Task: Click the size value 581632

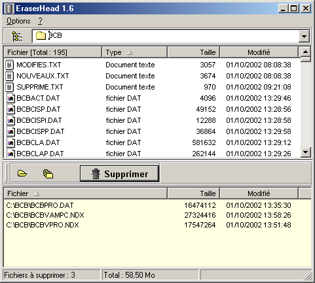Action: tap(204, 142)
